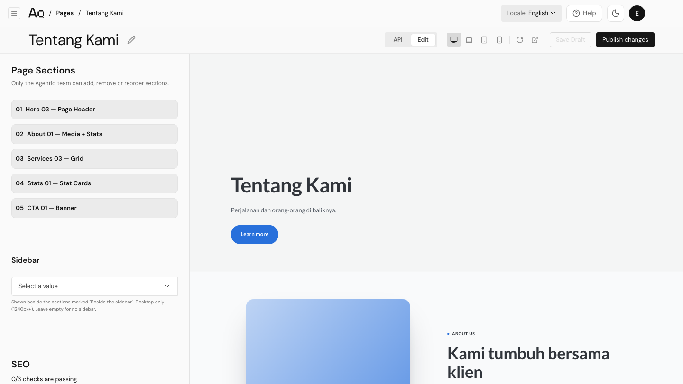Switch to the API tab
The width and height of the screenshot is (683, 384).
398,40
